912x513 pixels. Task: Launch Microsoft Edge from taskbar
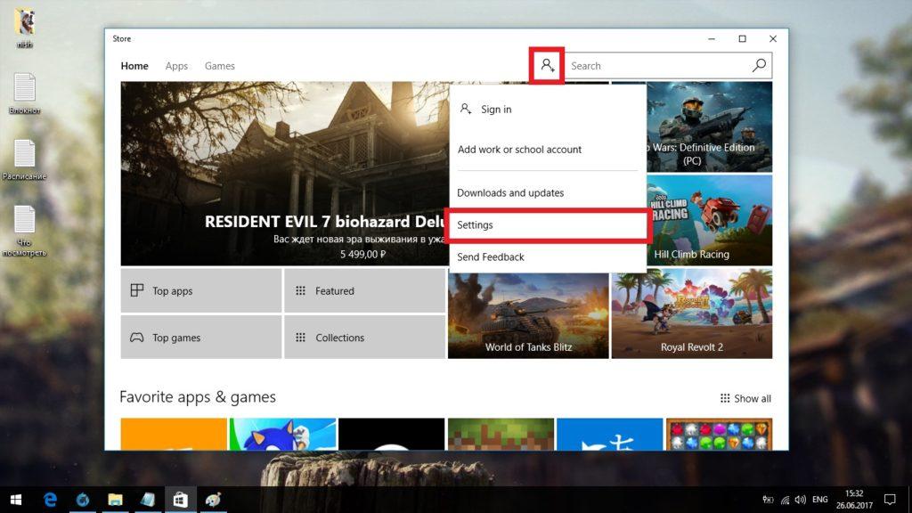[x=51, y=500]
